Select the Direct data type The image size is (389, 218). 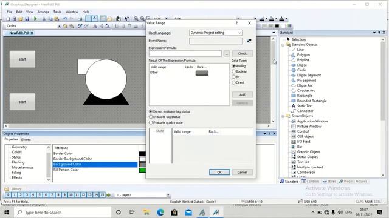click(233, 82)
